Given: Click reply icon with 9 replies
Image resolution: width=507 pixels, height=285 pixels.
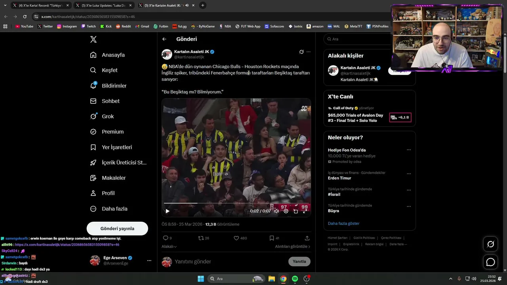Looking at the screenshot, I should click(x=168, y=238).
